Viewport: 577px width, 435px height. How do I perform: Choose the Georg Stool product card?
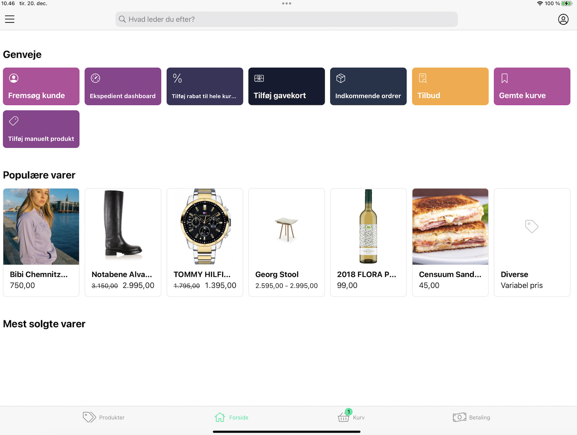coord(287,242)
